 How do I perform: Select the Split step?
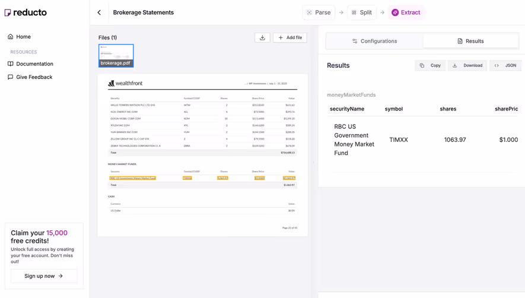click(362, 12)
